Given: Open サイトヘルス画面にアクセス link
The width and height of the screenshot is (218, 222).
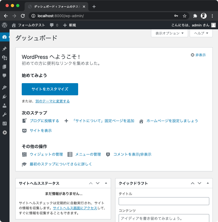Looking at the screenshot, I should (x=75, y=208).
